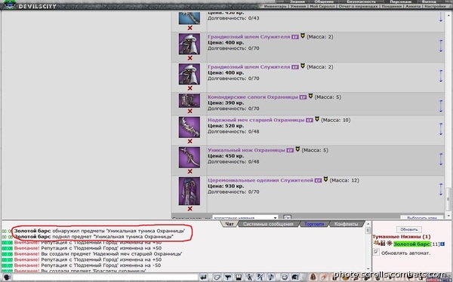Click in the chat message input field

click(x=106, y=277)
